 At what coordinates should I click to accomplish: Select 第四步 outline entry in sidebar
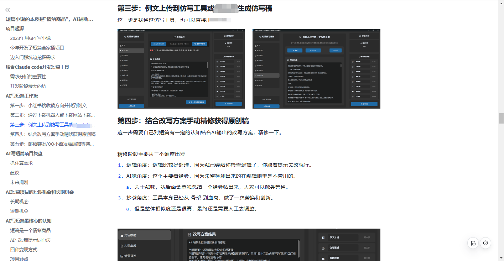pyautogui.click(x=53, y=134)
